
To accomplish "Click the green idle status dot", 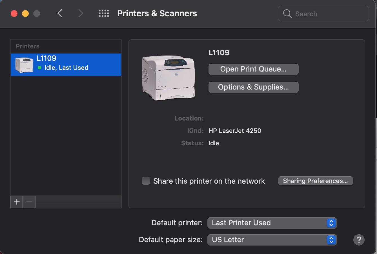I will [x=39, y=68].
